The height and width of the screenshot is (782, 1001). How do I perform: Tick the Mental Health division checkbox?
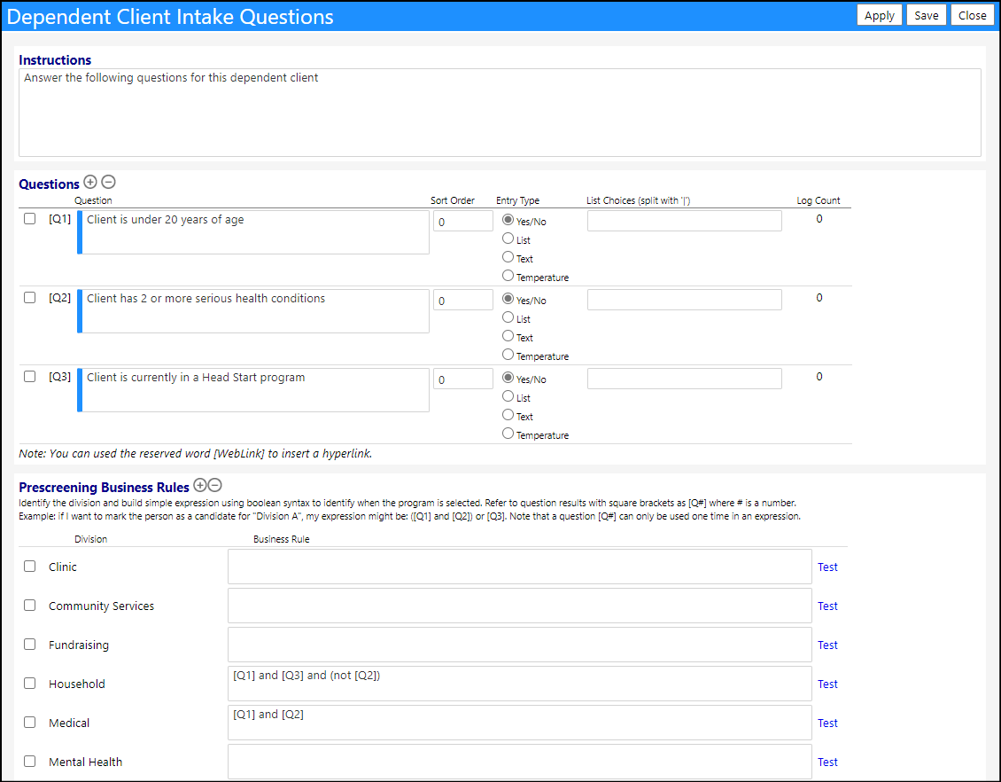(x=29, y=761)
